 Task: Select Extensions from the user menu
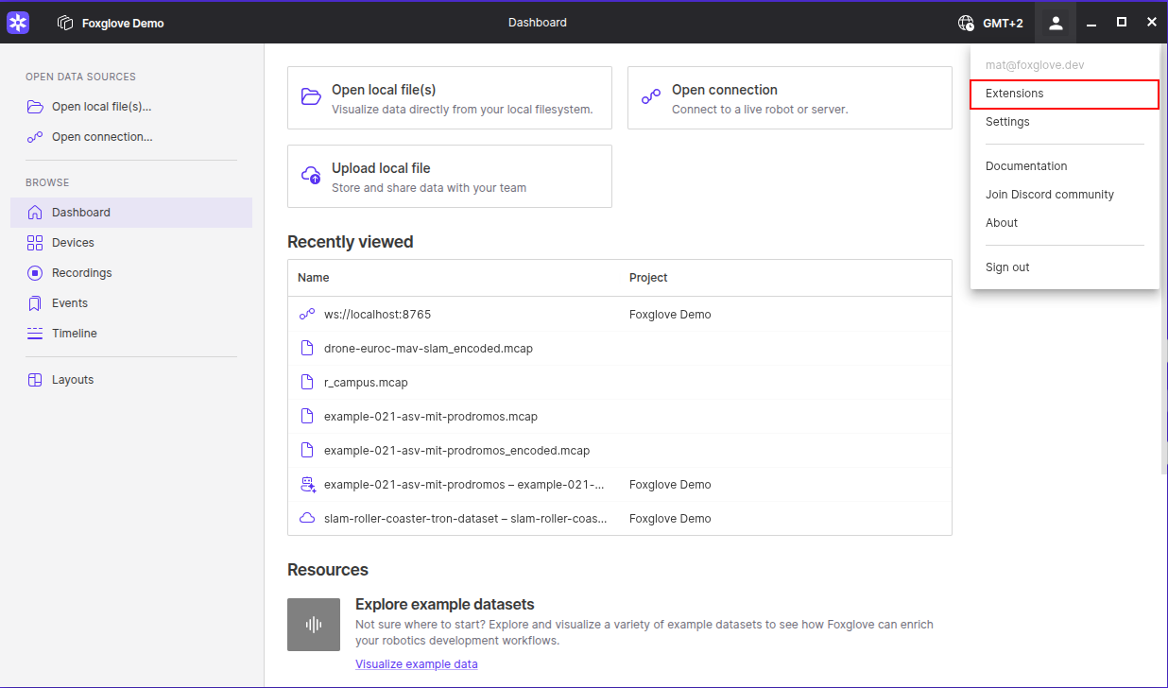point(1014,94)
